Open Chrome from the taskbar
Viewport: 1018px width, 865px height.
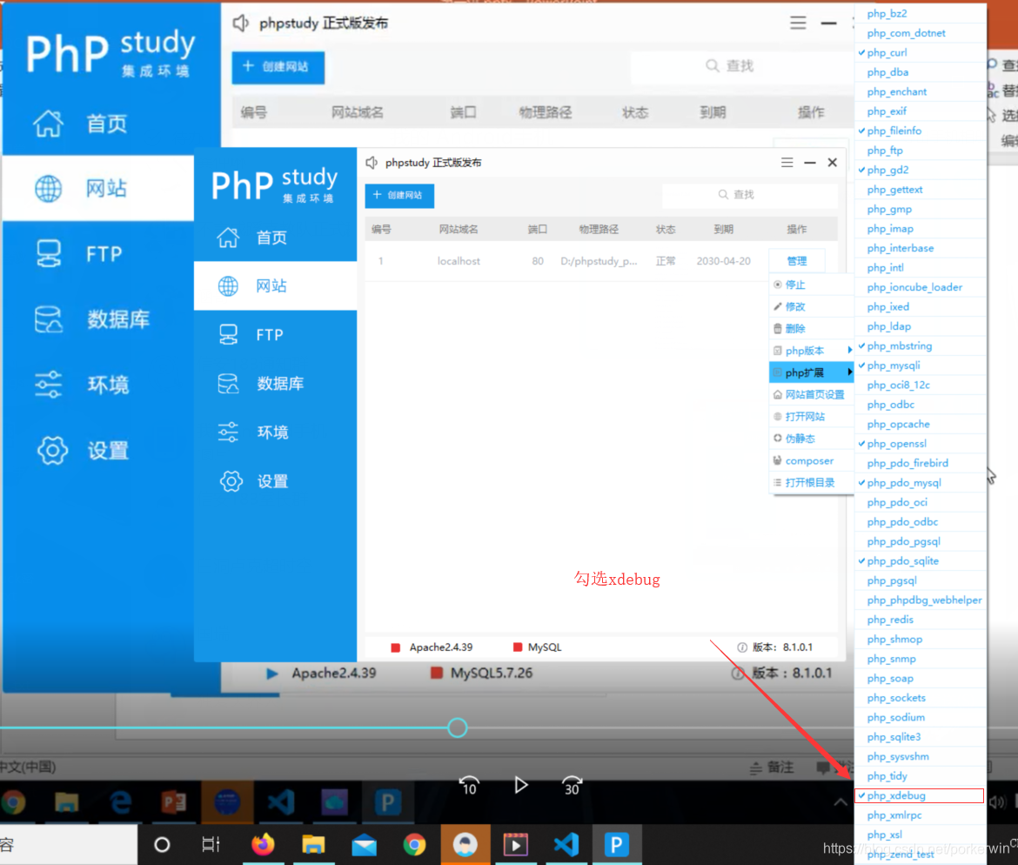coord(414,844)
